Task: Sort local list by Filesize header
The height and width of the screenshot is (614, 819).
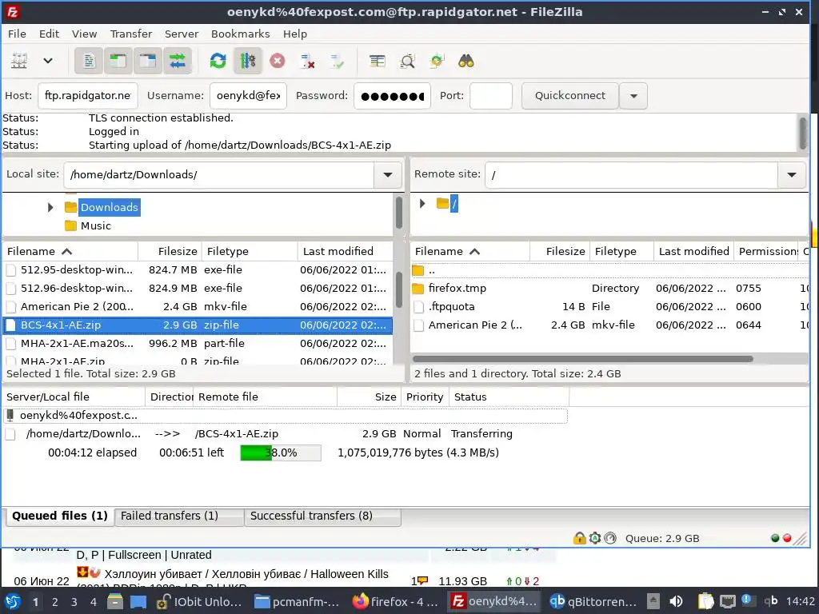Action: pyautogui.click(x=170, y=251)
